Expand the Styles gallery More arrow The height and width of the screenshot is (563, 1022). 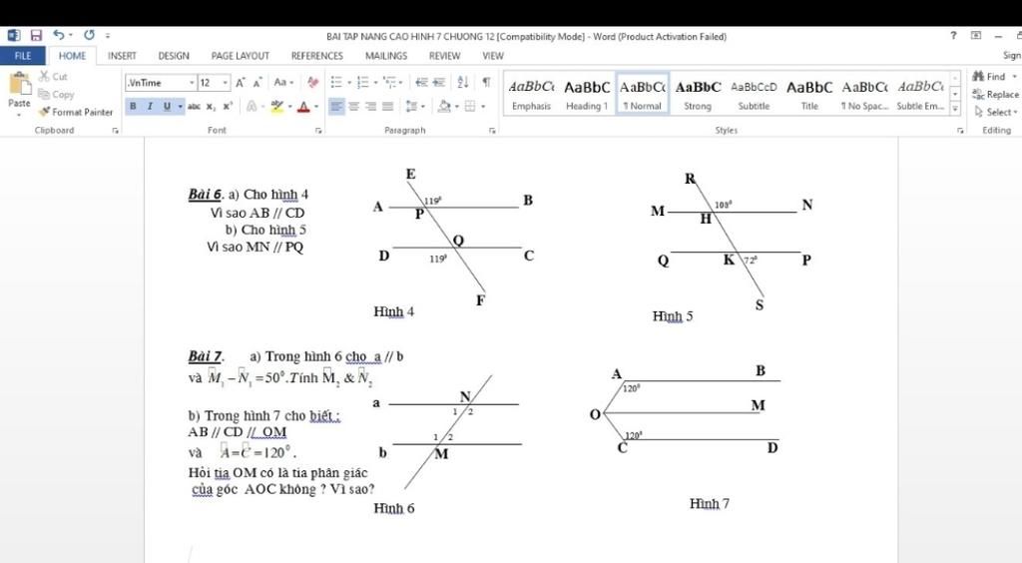click(x=955, y=110)
